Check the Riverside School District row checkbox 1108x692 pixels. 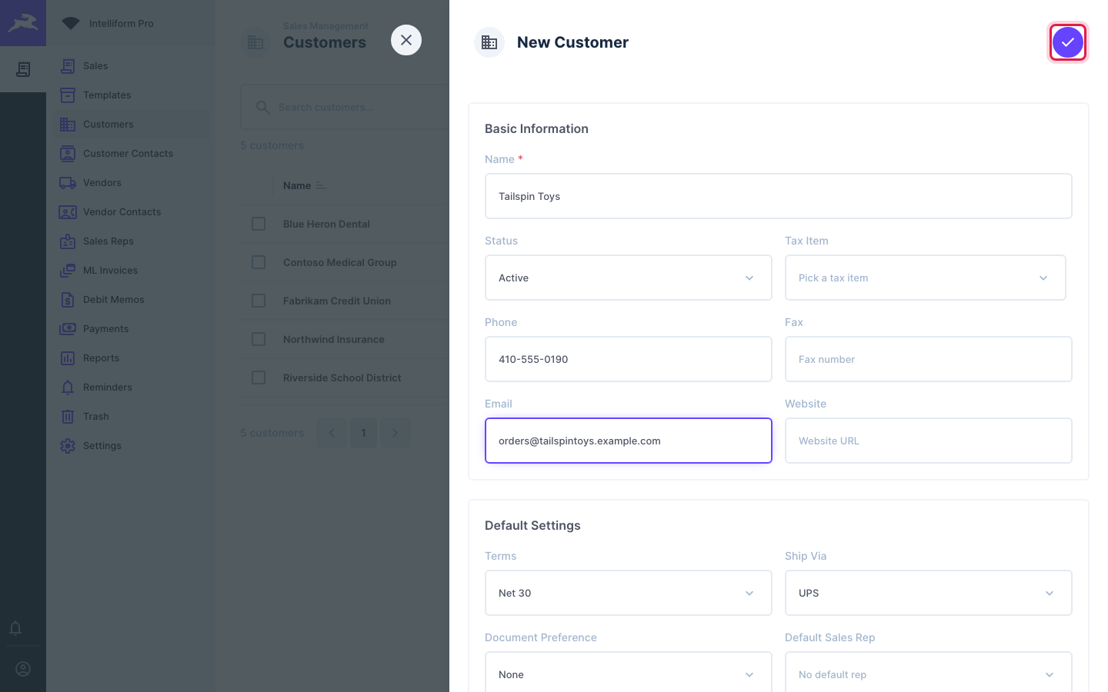click(x=259, y=378)
